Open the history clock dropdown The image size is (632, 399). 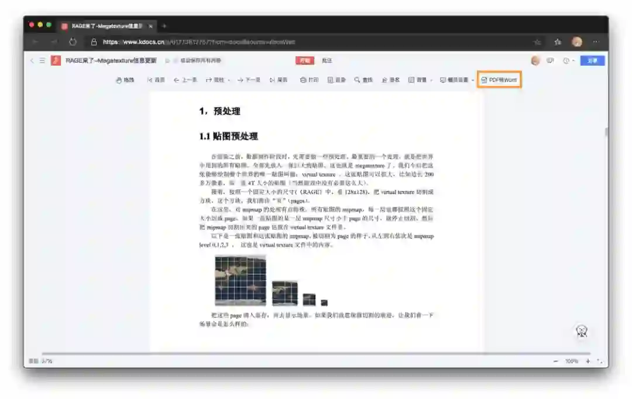[568, 60]
